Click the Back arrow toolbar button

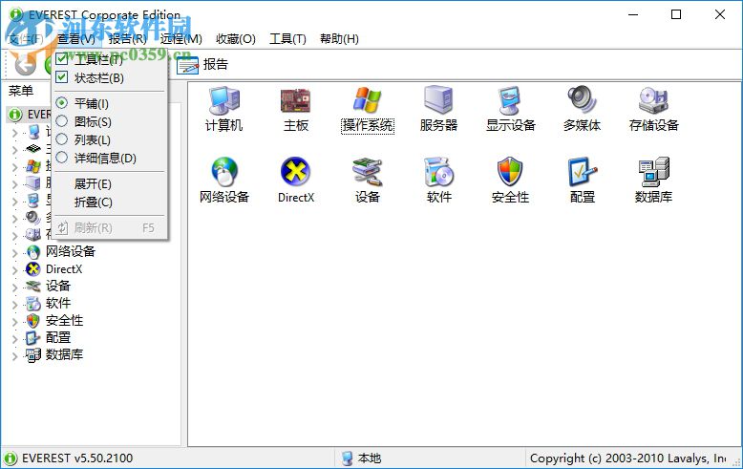coord(25,65)
